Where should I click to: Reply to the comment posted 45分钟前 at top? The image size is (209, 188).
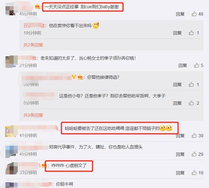[180, 14]
